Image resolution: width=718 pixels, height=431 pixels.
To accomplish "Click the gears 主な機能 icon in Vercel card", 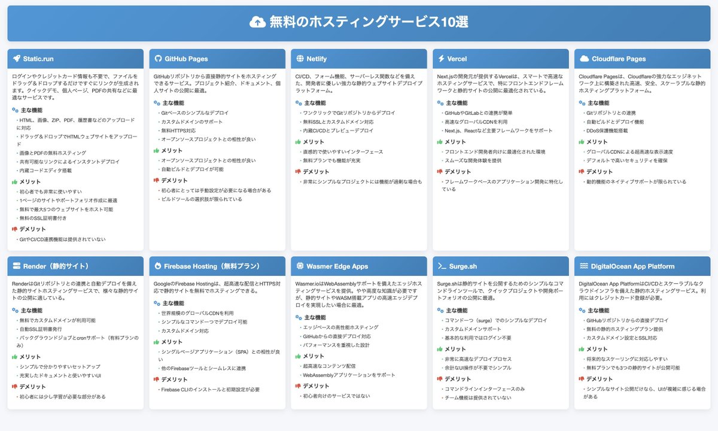I will pyautogui.click(x=441, y=103).
